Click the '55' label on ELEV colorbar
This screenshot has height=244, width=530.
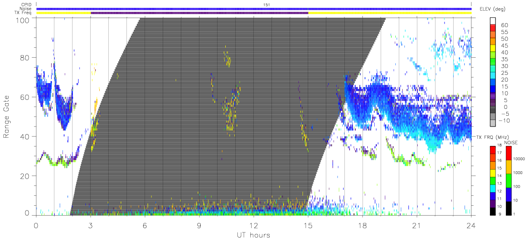pyautogui.click(x=504, y=32)
